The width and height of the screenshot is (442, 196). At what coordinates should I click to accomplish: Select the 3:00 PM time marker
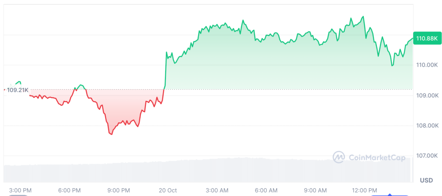pos(20,190)
